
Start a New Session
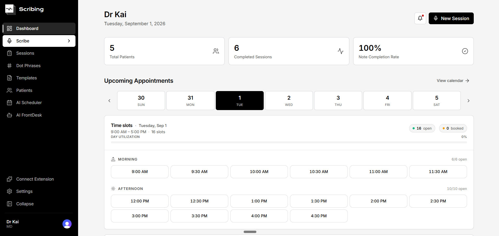(451, 18)
